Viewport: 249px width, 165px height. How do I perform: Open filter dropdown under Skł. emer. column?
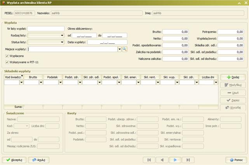[138, 82]
